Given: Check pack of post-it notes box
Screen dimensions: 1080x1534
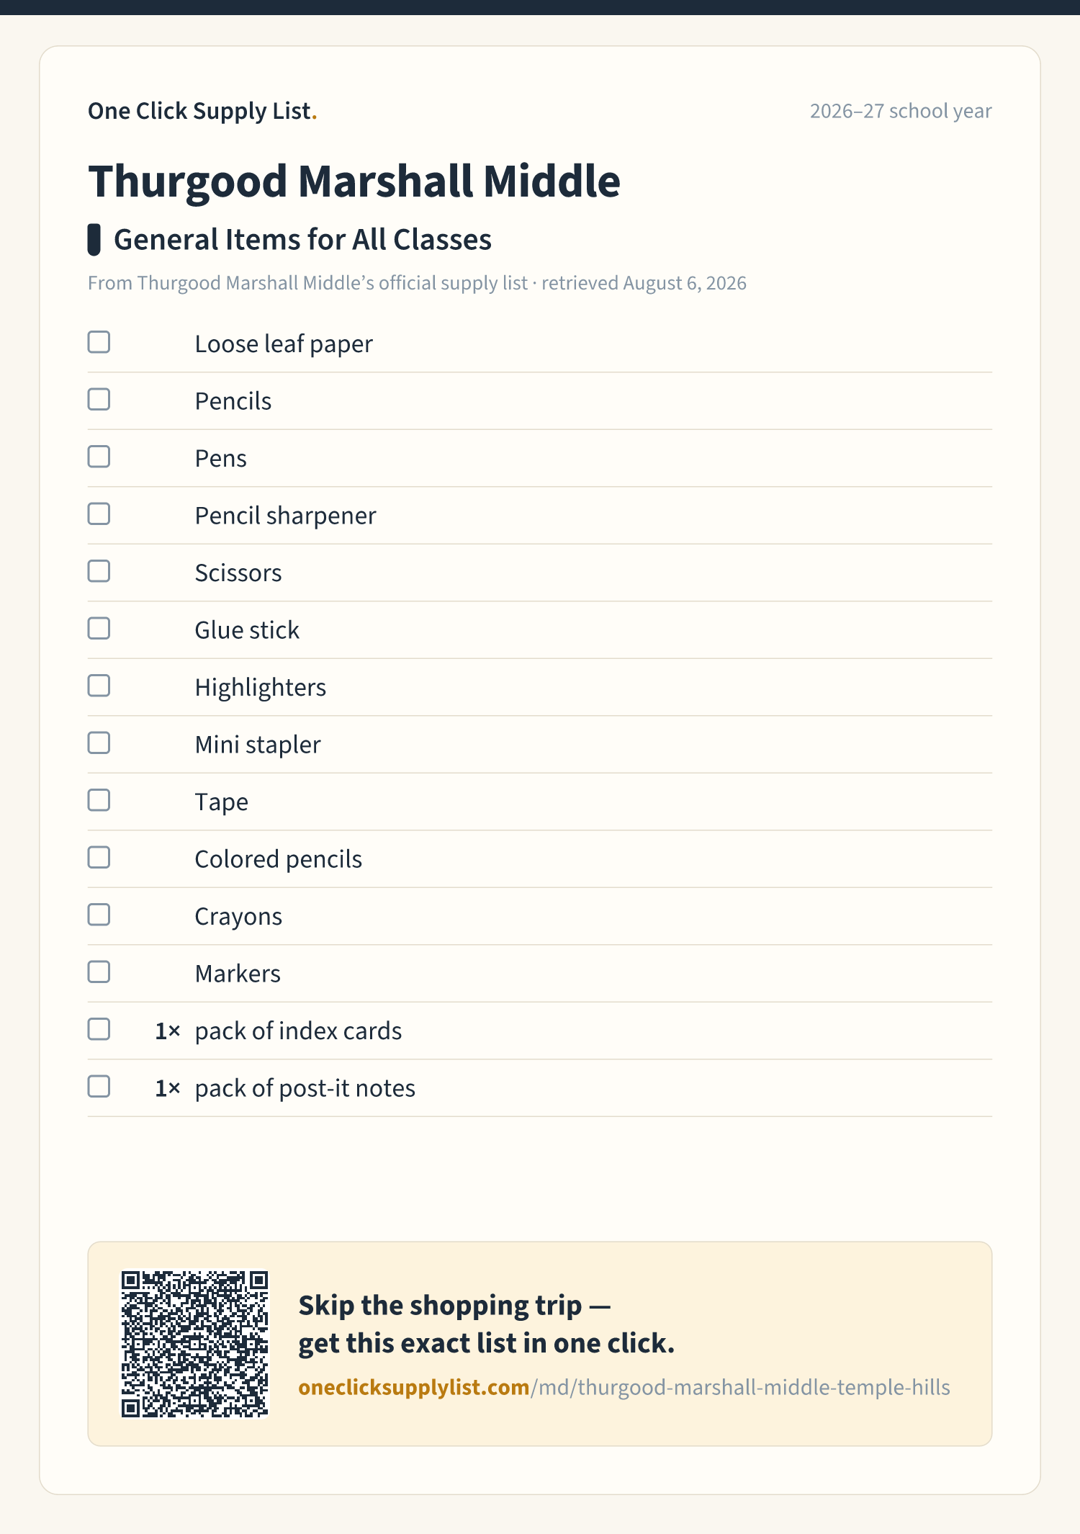Looking at the screenshot, I should coord(99,1087).
